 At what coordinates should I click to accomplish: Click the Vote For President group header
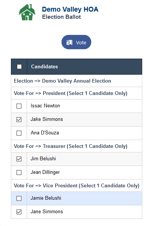tap(77, 93)
